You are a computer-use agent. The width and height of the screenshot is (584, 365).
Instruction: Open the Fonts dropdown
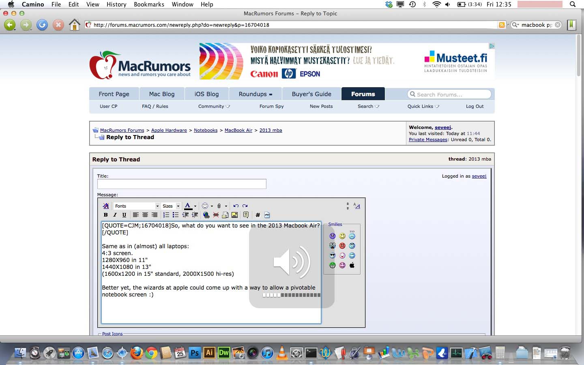coord(137,206)
